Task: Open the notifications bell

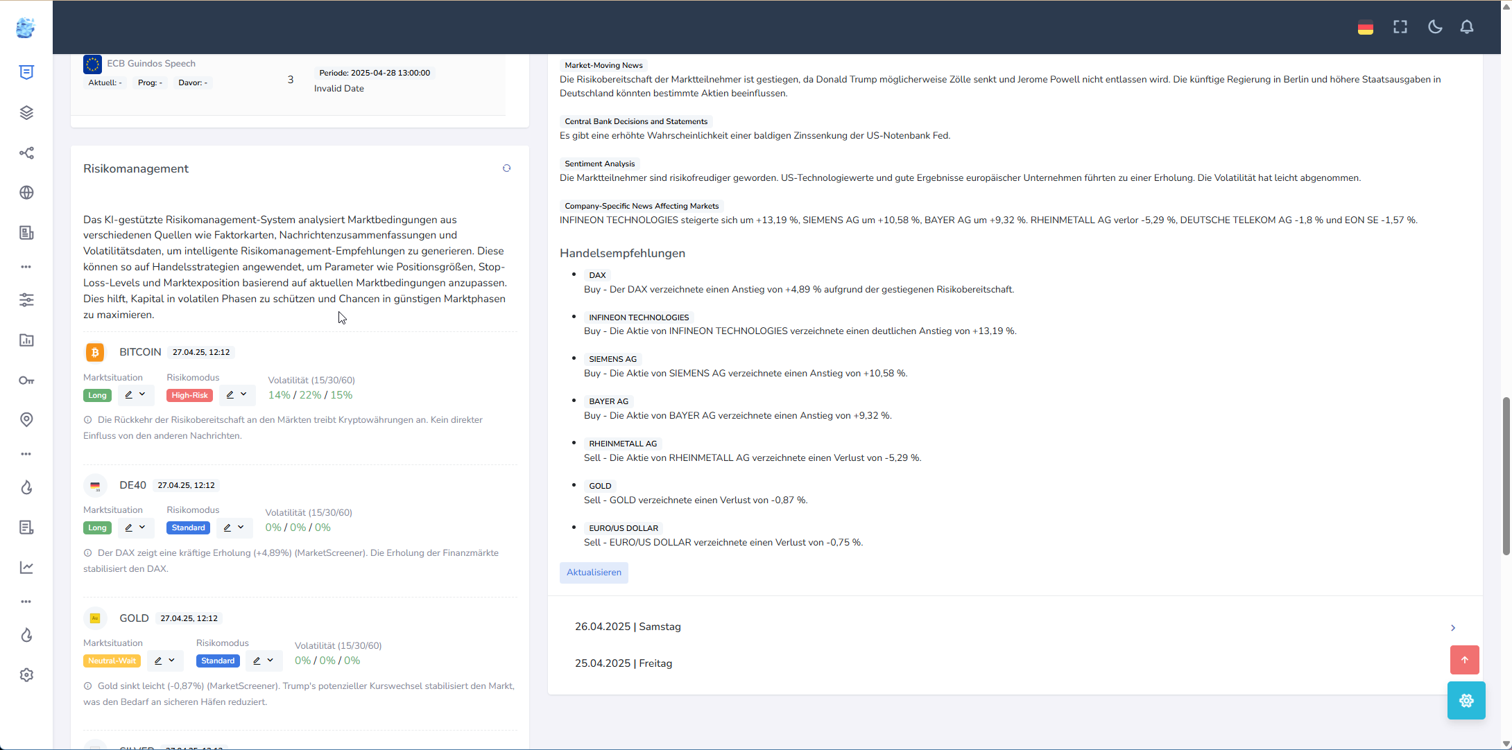Action: point(1467,26)
